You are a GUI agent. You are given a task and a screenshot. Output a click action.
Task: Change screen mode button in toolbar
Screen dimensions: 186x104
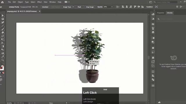point(1,80)
